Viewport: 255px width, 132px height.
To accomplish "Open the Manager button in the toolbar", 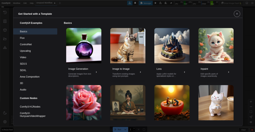I will [146, 3].
